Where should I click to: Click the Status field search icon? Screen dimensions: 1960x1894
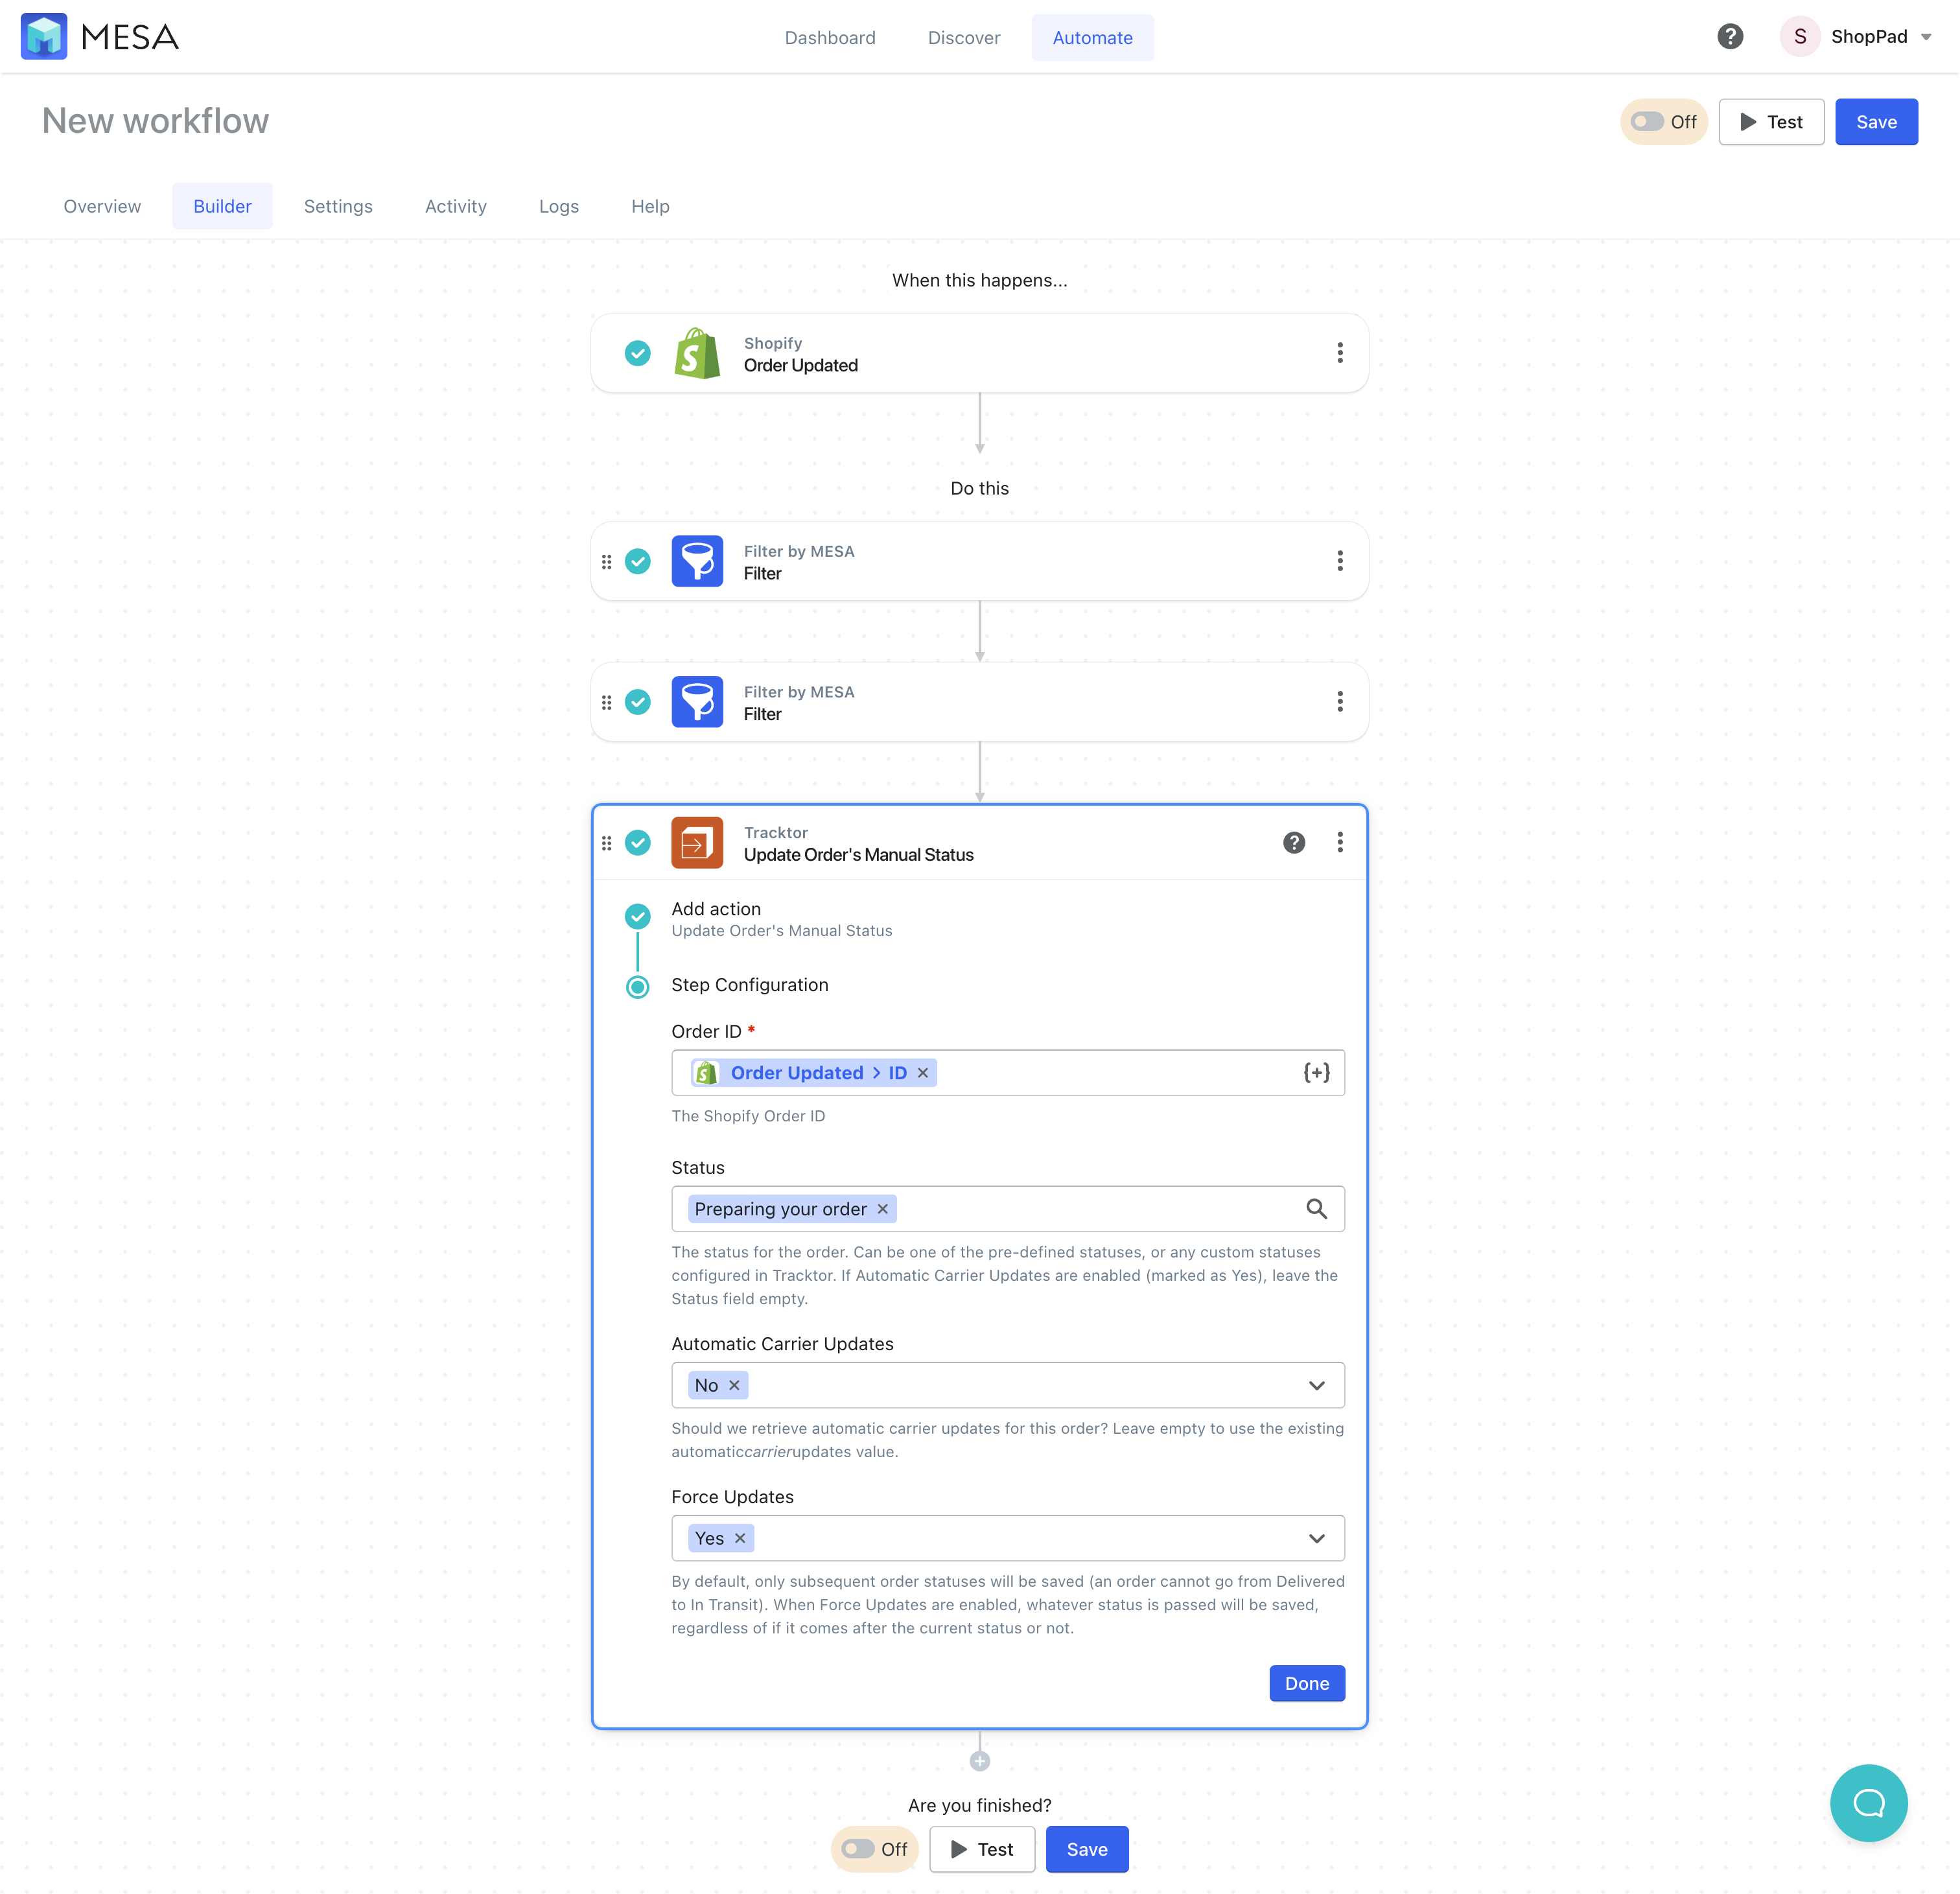pyautogui.click(x=1316, y=1209)
